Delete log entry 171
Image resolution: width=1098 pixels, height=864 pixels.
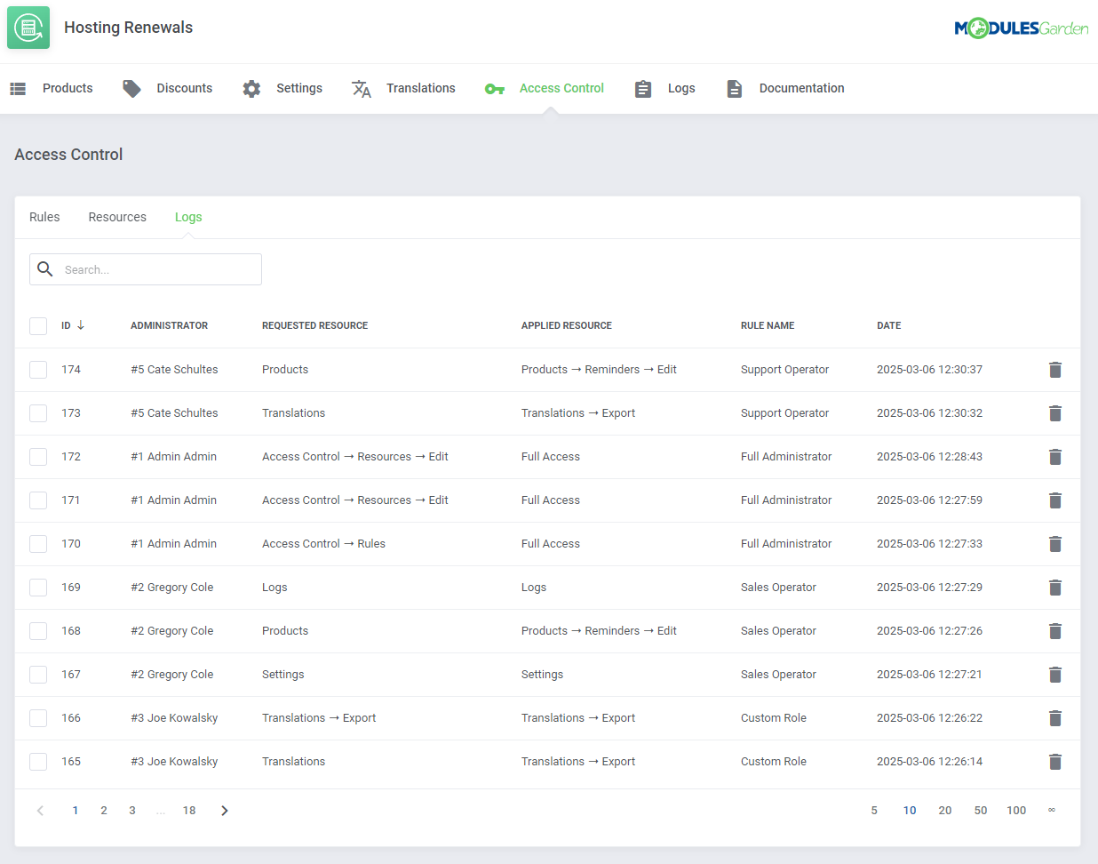[x=1055, y=500]
